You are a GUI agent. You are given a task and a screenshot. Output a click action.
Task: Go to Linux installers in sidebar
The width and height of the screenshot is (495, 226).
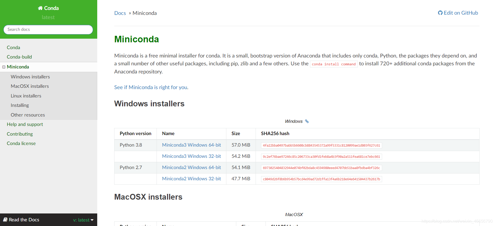[26, 96]
